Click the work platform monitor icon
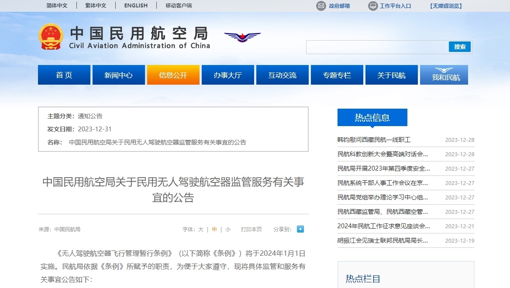 [x=373, y=6]
